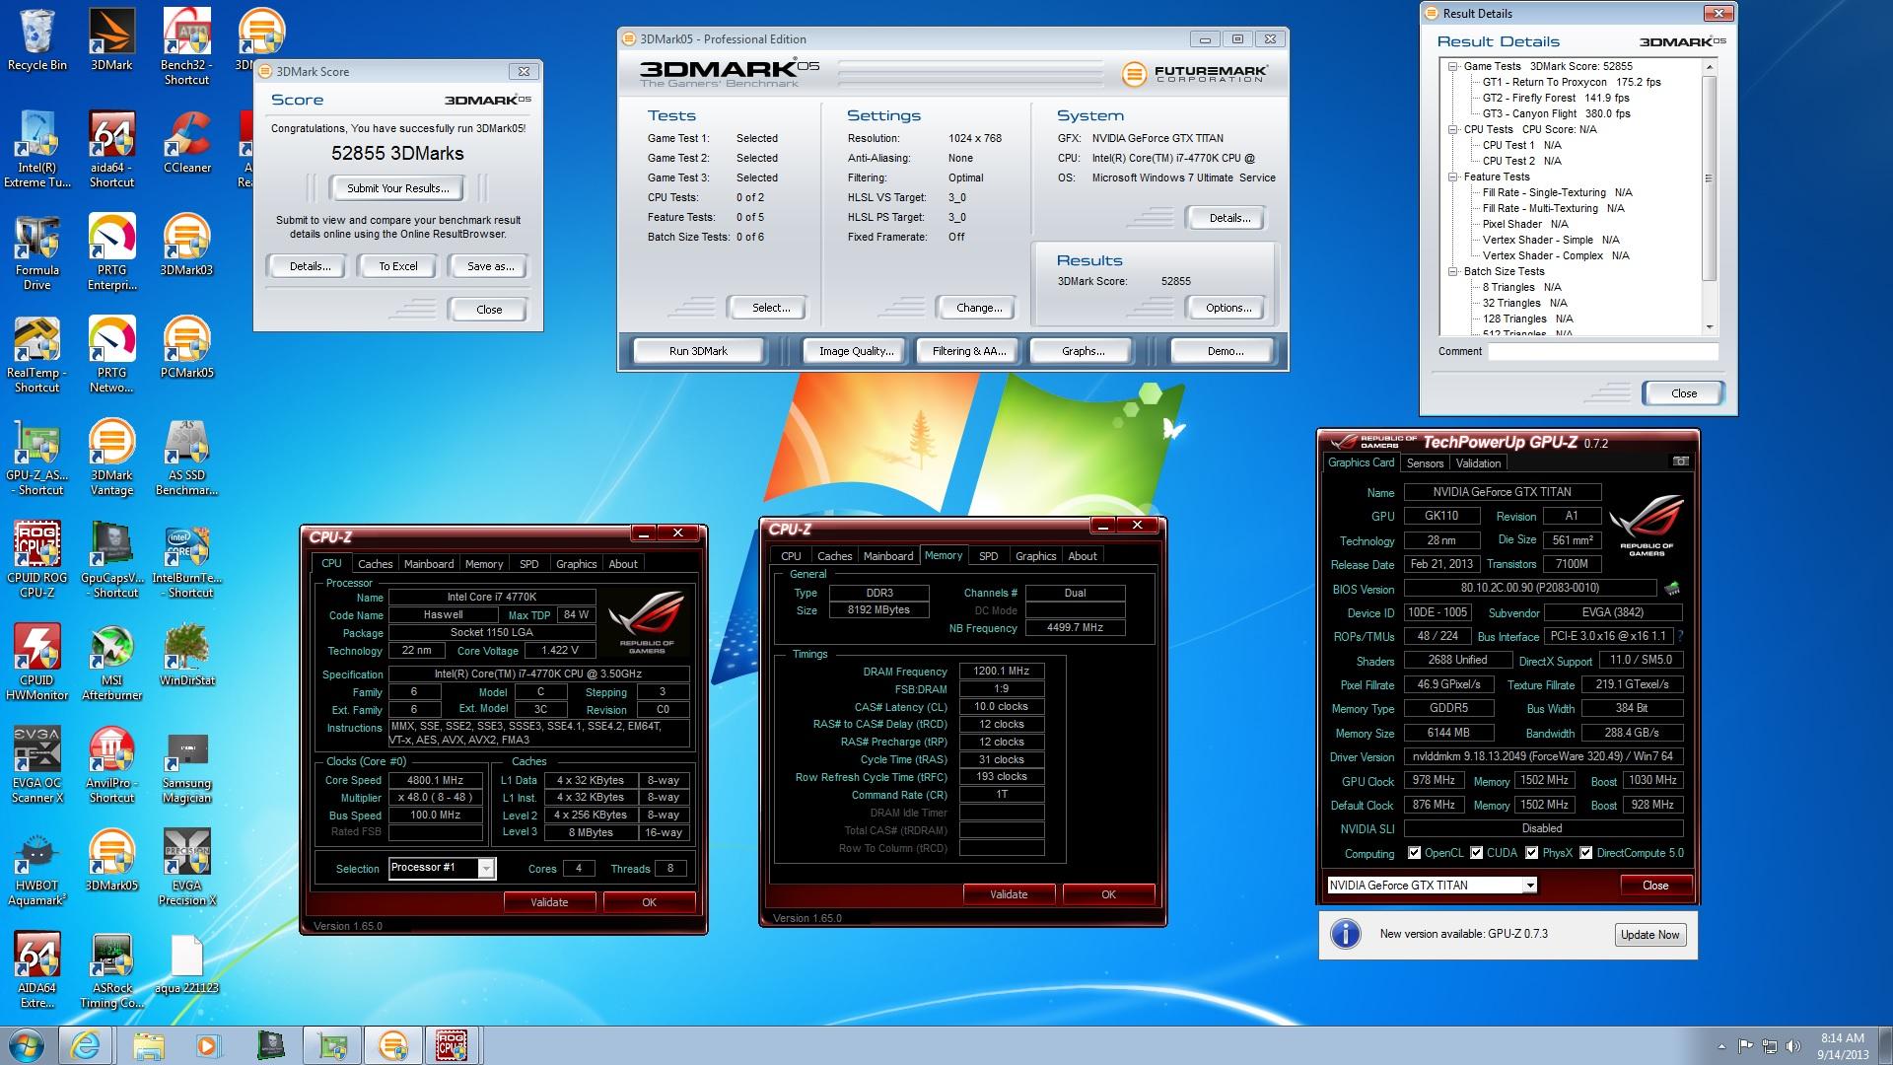This screenshot has width=1893, height=1065.
Task: Click Update Now for GPU-Z
Action: pyautogui.click(x=1649, y=935)
